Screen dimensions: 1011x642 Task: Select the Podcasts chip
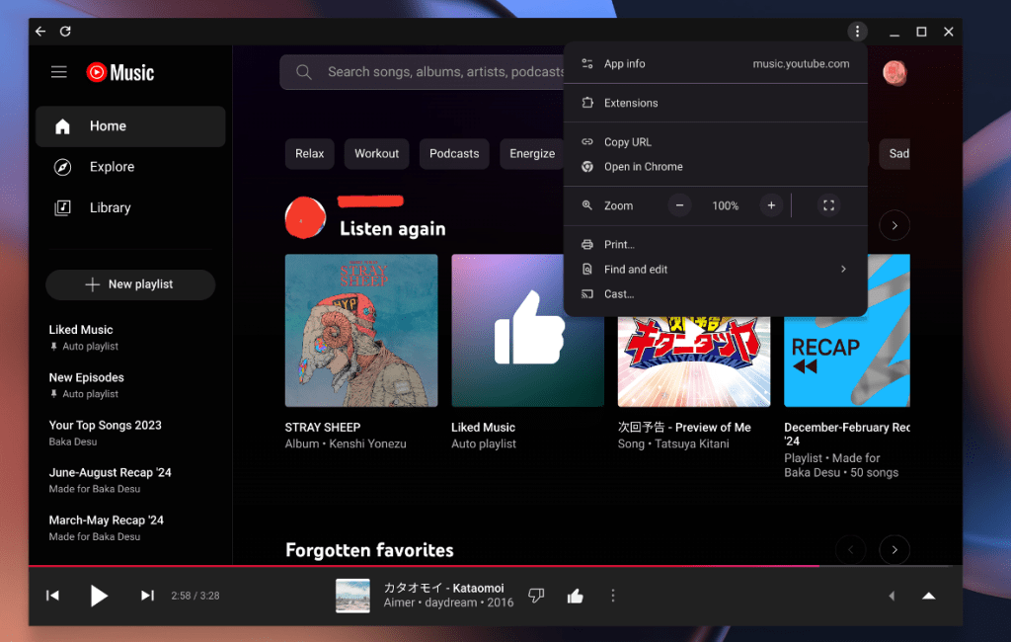(454, 153)
